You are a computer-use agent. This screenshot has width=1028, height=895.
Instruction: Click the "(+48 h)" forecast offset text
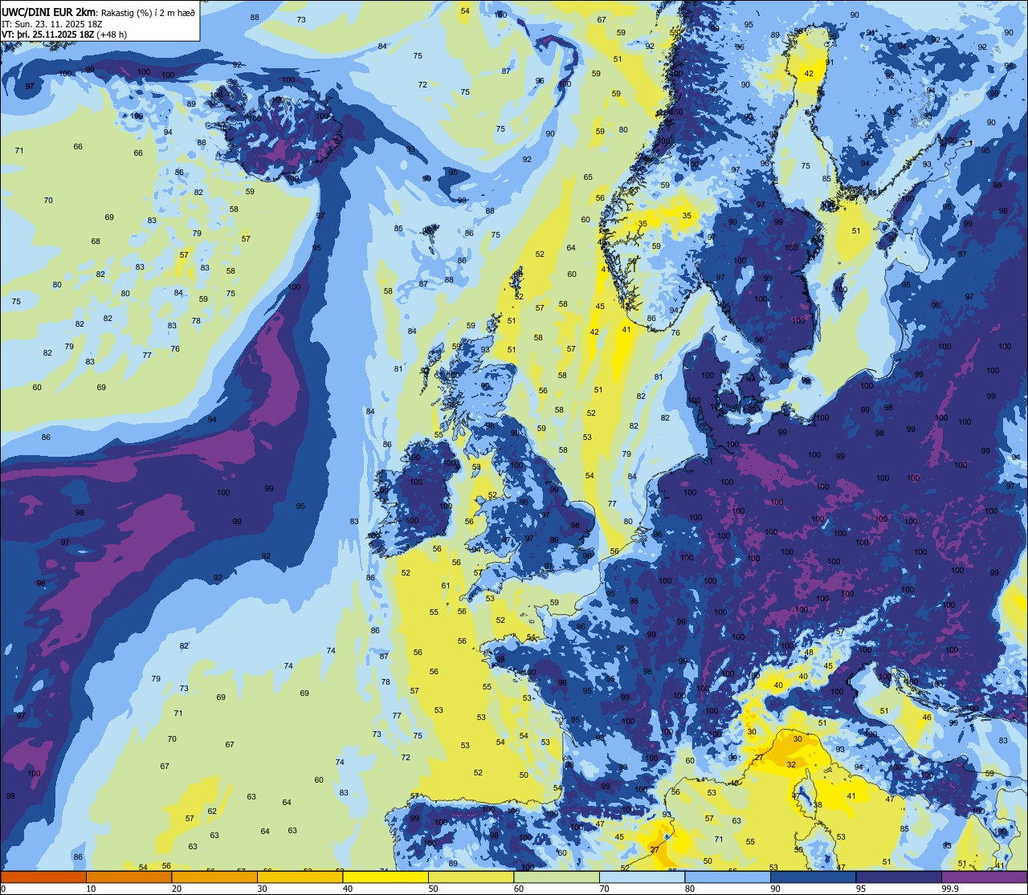[x=112, y=35]
